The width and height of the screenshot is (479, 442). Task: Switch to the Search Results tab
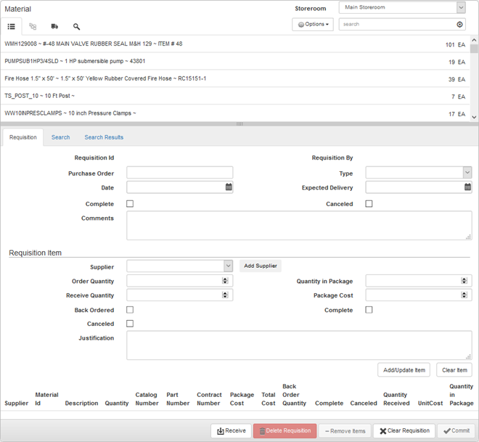[x=104, y=137]
